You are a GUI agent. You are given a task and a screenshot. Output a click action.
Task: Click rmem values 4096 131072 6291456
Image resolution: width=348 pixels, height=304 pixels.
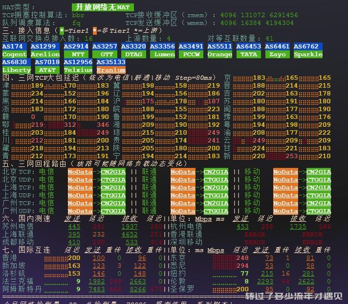(259, 15)
